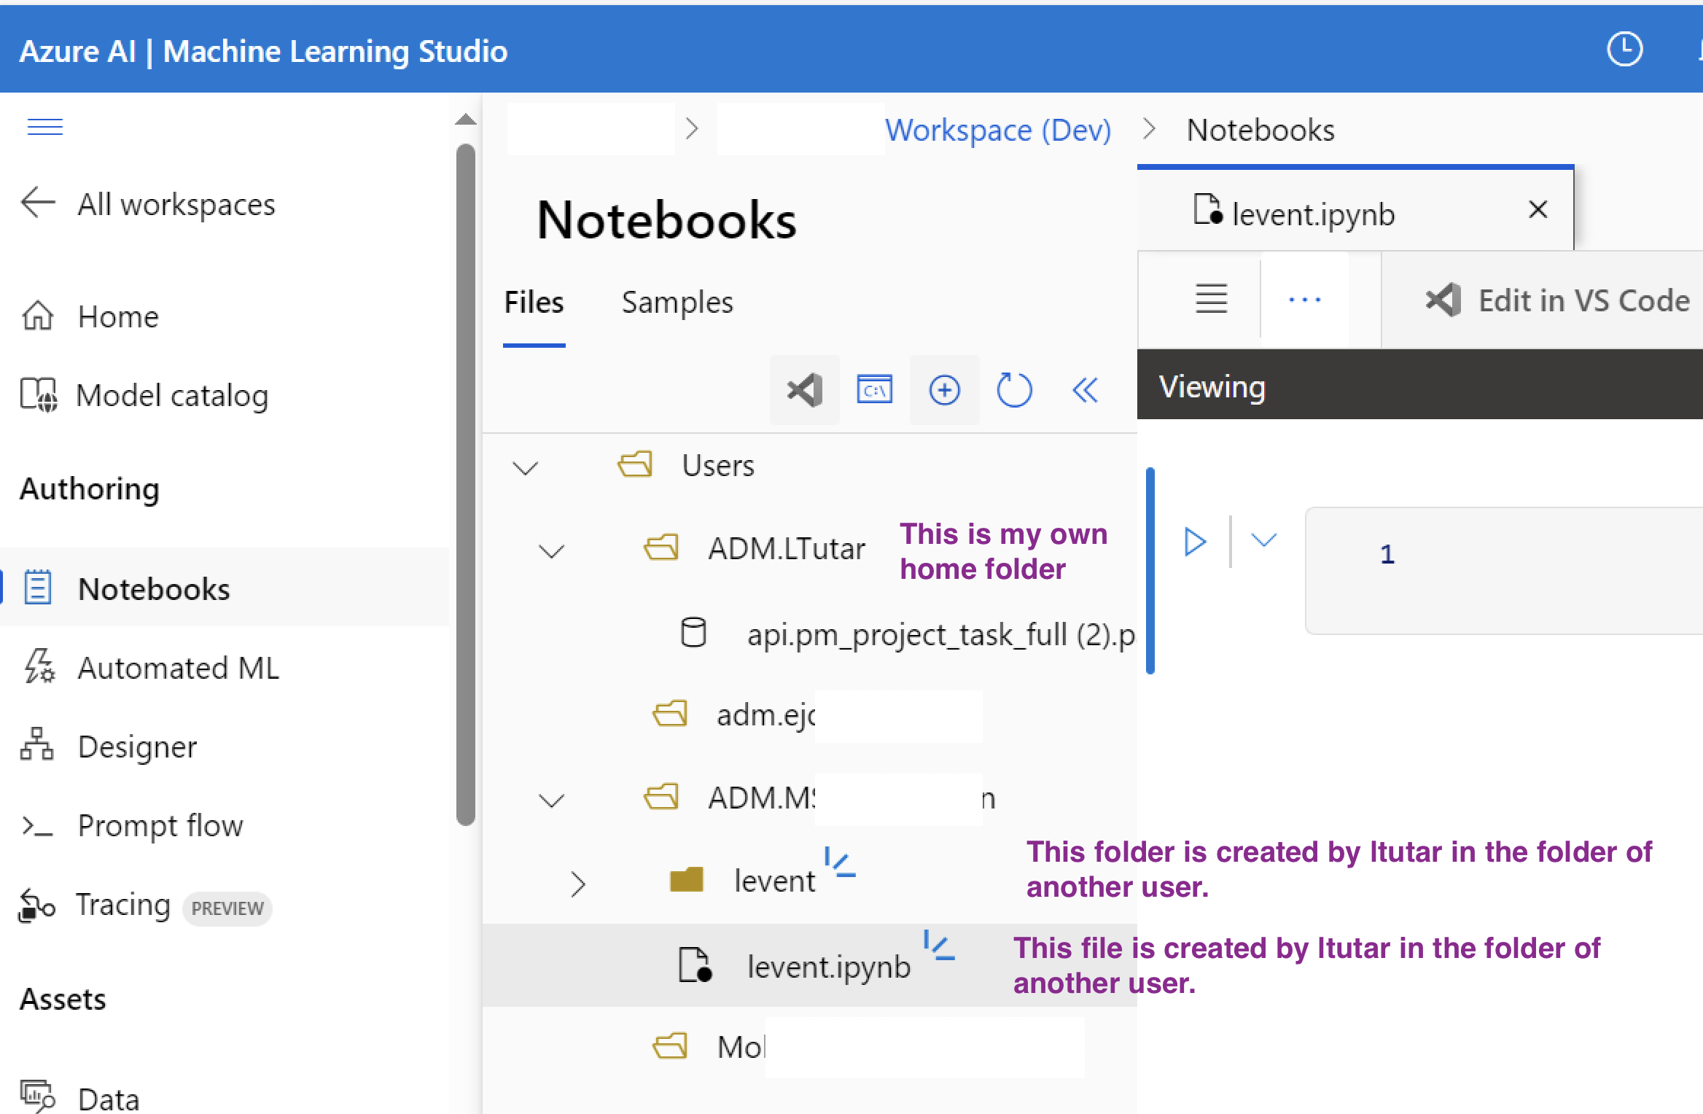Viewport: 1703px width, 1114px height.
Task: Open the notebook hamburger menu
Action: click(1211, 299)
